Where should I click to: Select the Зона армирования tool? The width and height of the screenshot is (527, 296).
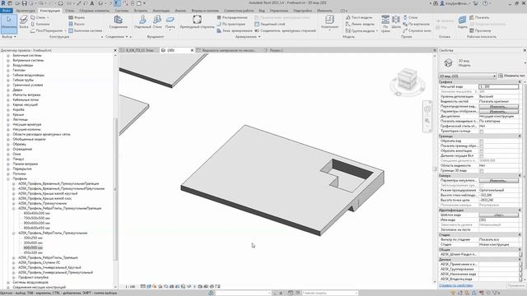(x=234, y=30)
